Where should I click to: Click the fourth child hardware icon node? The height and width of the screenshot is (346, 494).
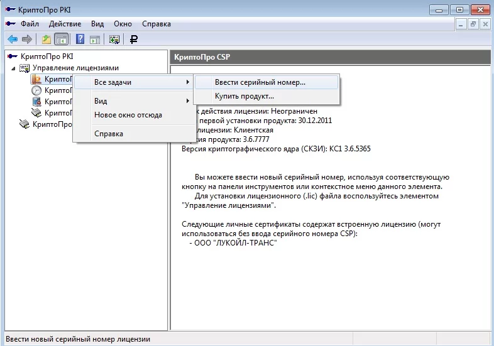[36, 112]
